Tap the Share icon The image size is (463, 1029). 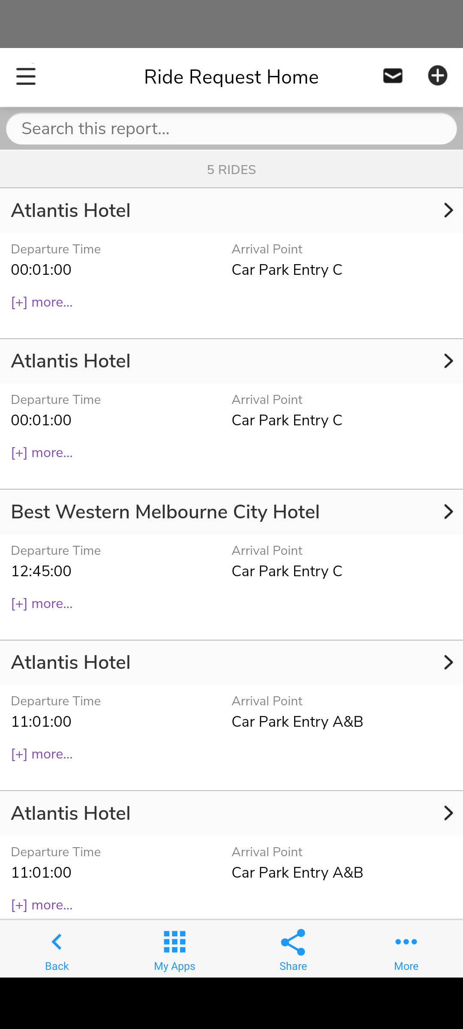pos(293,942)
